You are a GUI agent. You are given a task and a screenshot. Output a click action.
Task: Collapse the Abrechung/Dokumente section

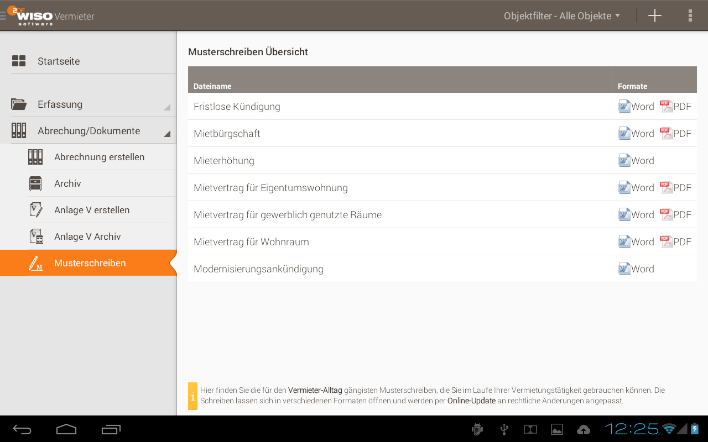pos(88,131)
